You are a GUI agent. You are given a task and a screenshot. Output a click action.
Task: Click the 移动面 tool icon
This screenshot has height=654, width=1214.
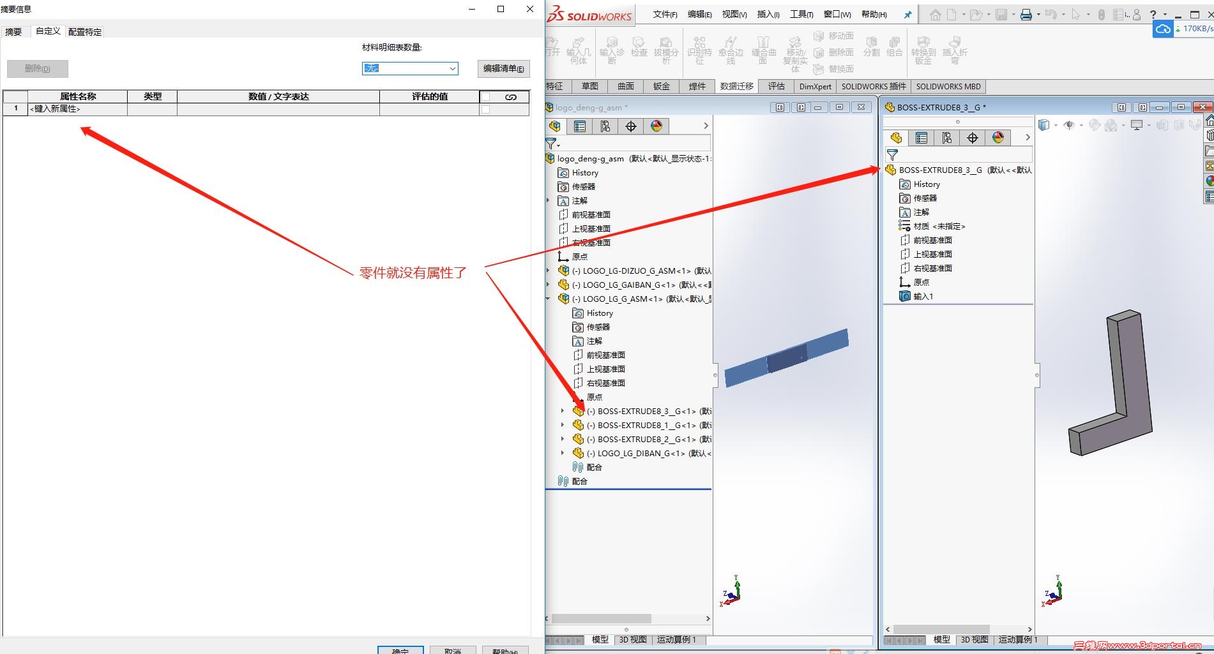(x=819, y=36)
